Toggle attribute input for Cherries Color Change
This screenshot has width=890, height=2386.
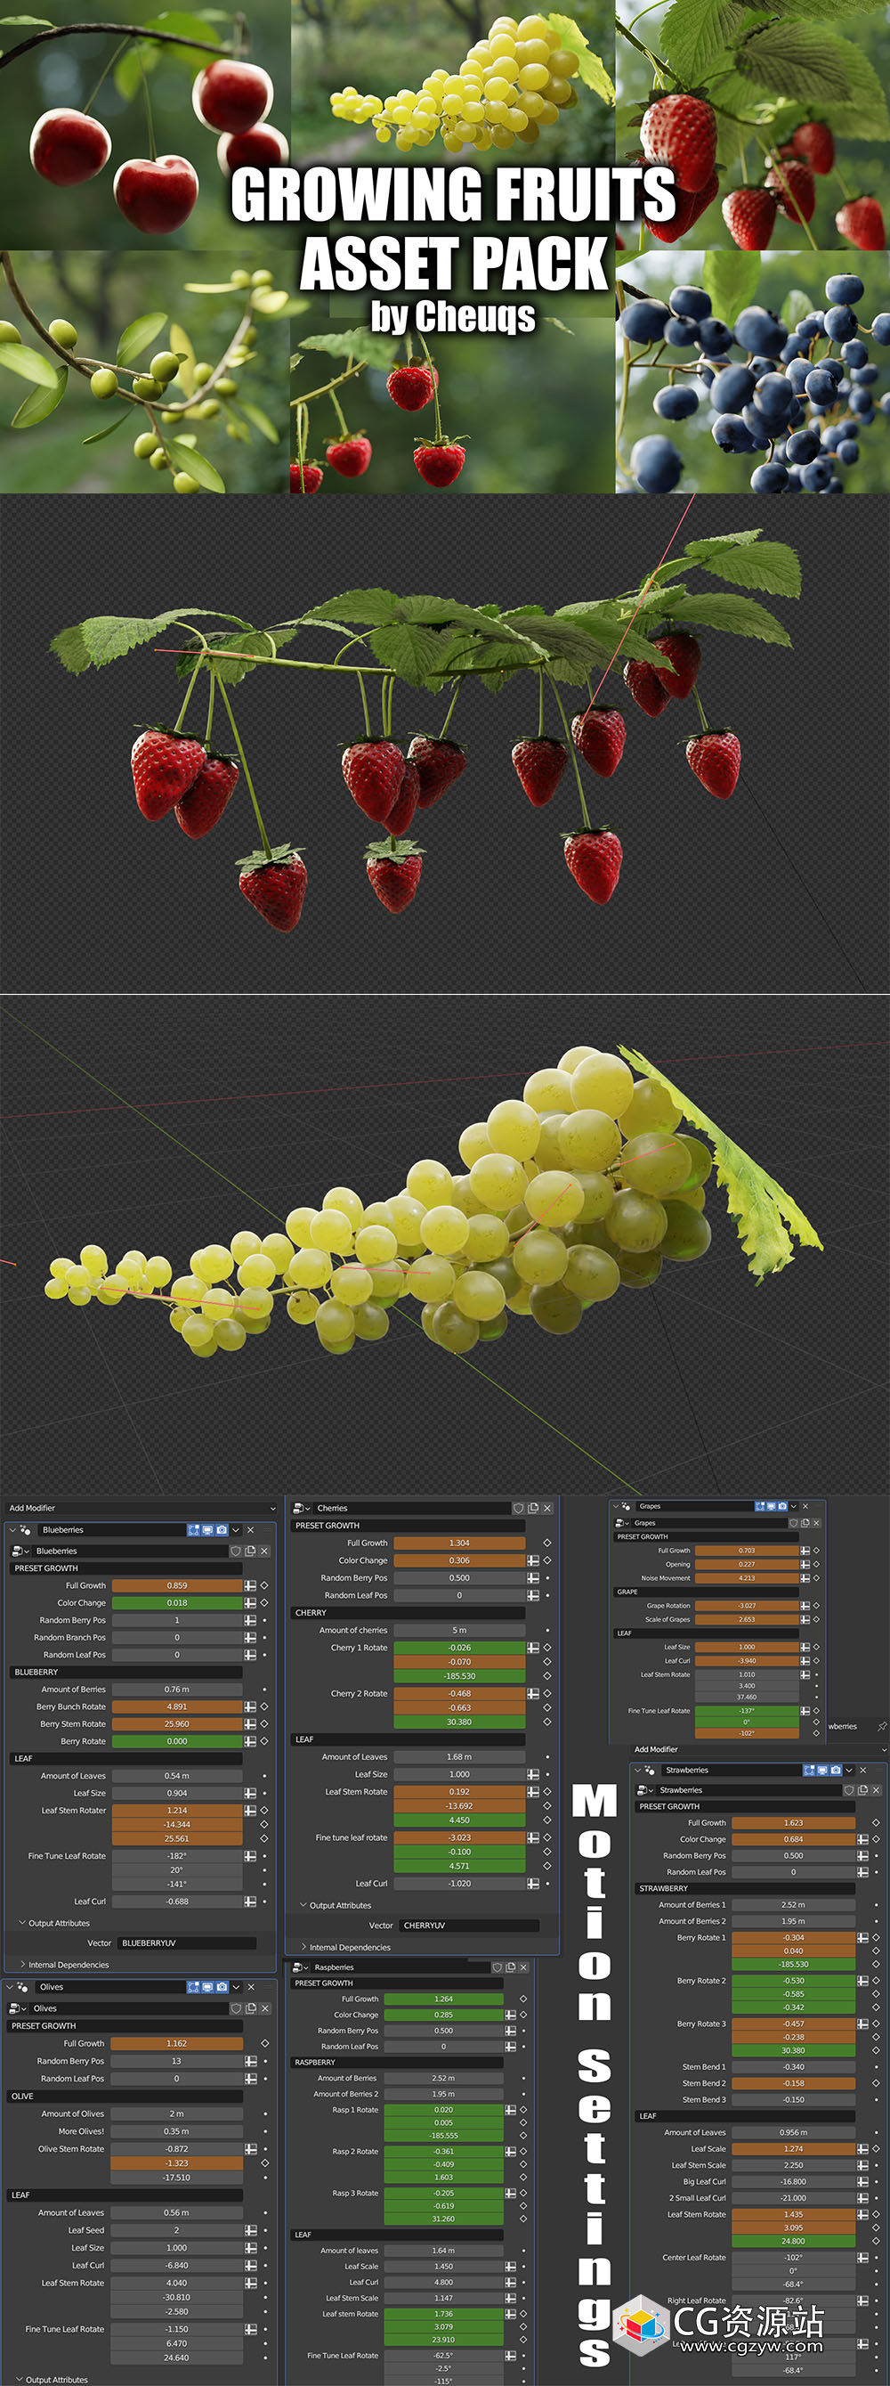click(533, 1560)
